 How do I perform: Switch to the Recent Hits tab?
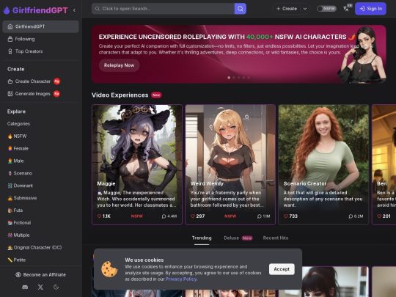coord(276,238)
